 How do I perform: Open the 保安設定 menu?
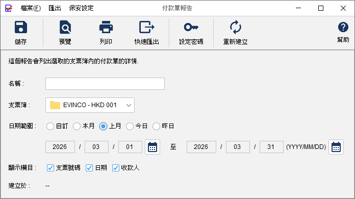pyautogui.click(x=81, y=8)
